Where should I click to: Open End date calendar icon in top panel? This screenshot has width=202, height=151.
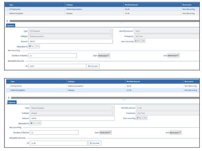pos(178,55)
